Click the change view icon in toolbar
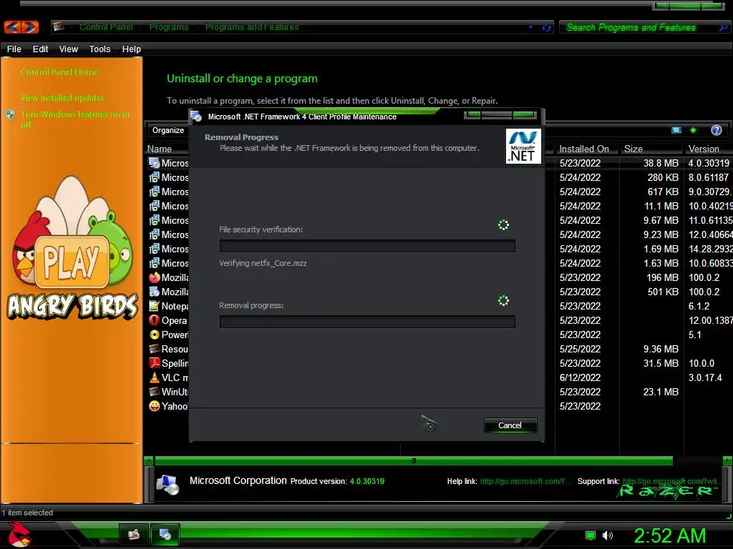The width and height of the screenshot is (733, 549). tap(676, 130)
